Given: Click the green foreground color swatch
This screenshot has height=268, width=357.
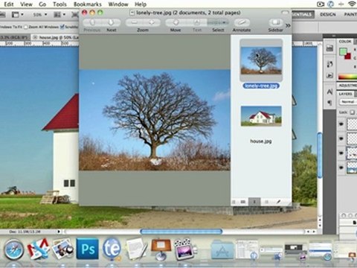Looking at the screenshot, I should click(343, 51).
